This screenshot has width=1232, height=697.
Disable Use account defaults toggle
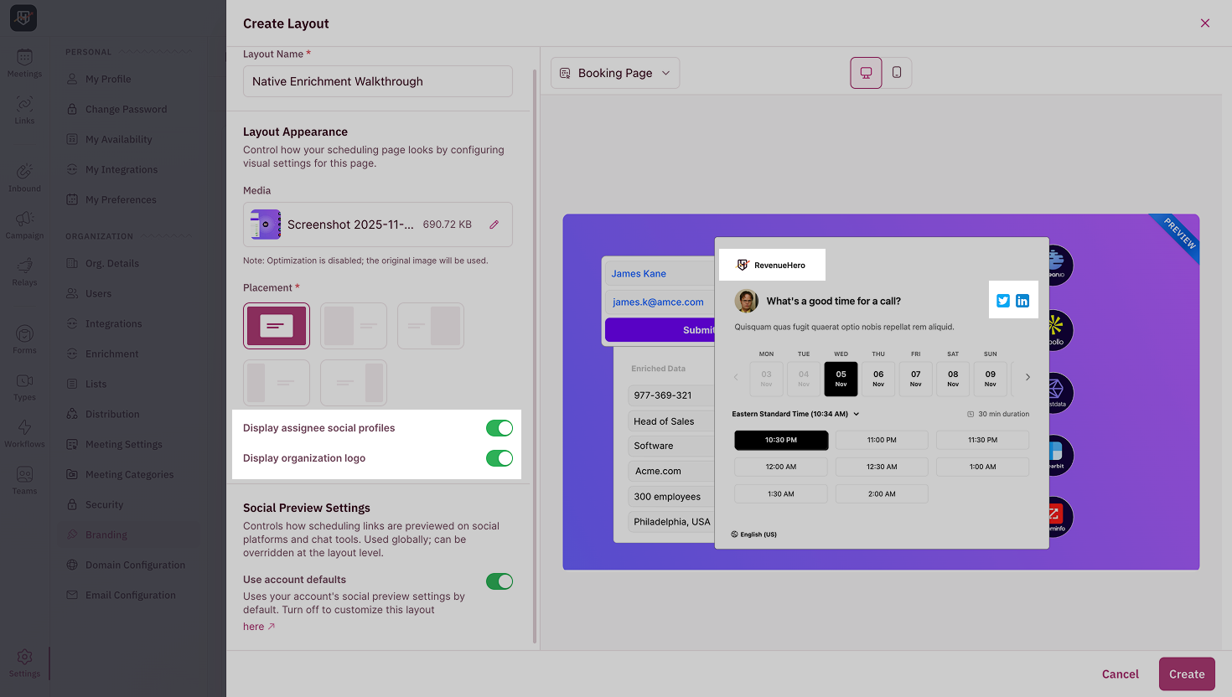[499, 581]
